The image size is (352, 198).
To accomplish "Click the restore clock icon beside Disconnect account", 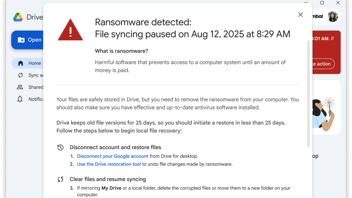I will pyautogui.click(x=61, y=147).
